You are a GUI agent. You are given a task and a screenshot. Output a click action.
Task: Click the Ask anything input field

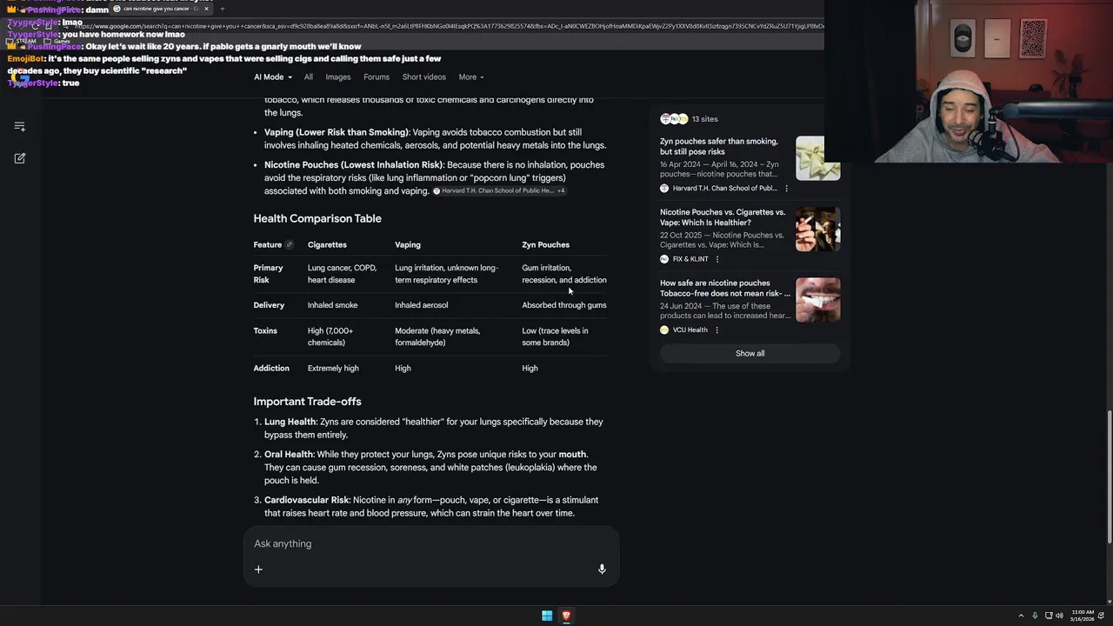[x=431, y=544]
